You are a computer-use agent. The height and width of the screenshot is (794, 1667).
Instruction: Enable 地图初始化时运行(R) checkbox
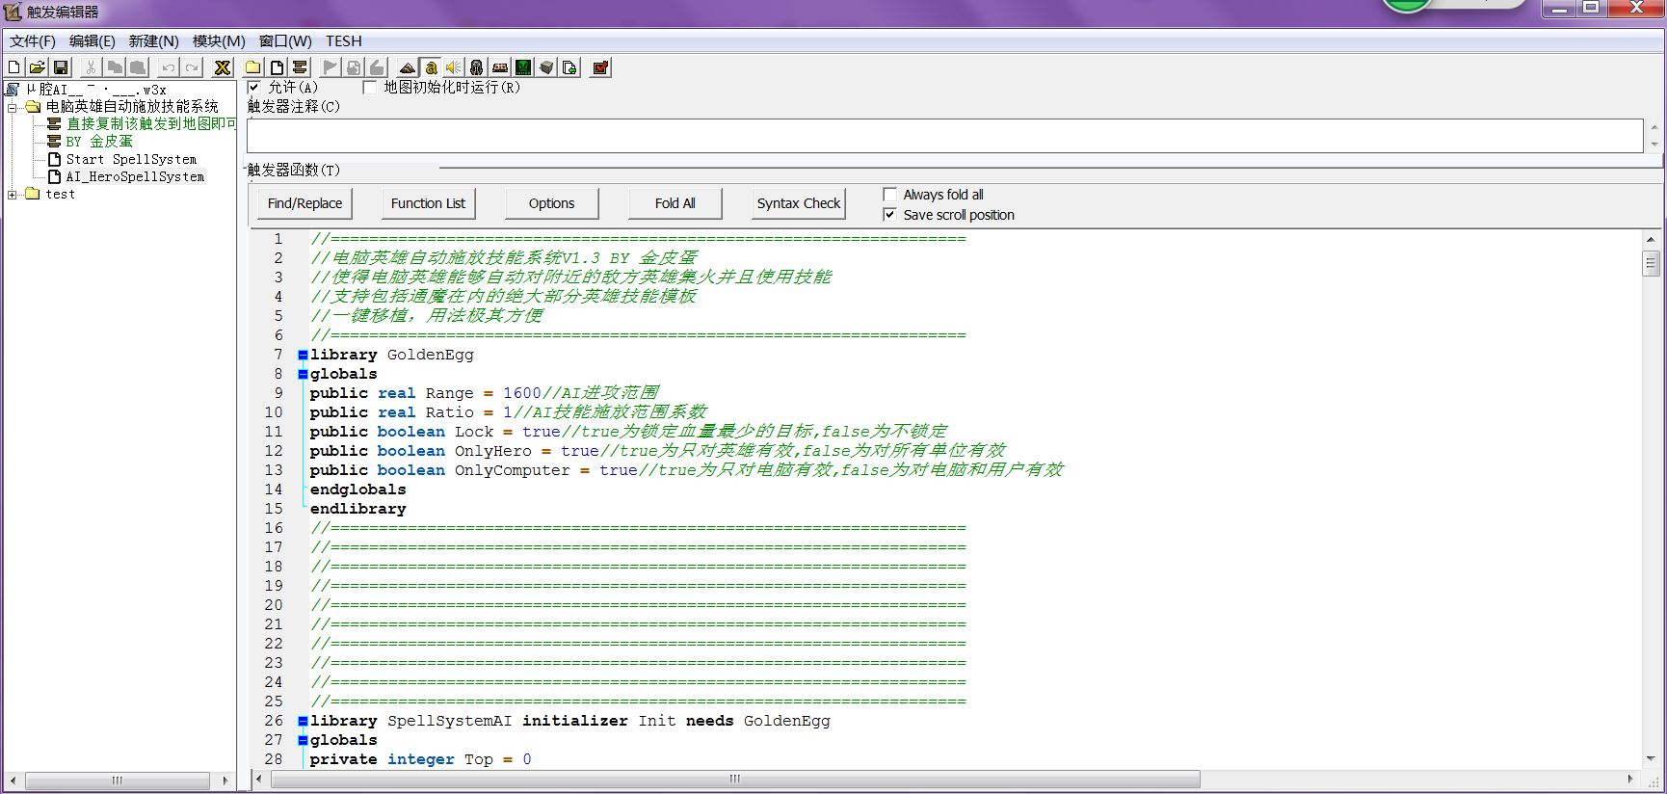click(x=370, y=88)
